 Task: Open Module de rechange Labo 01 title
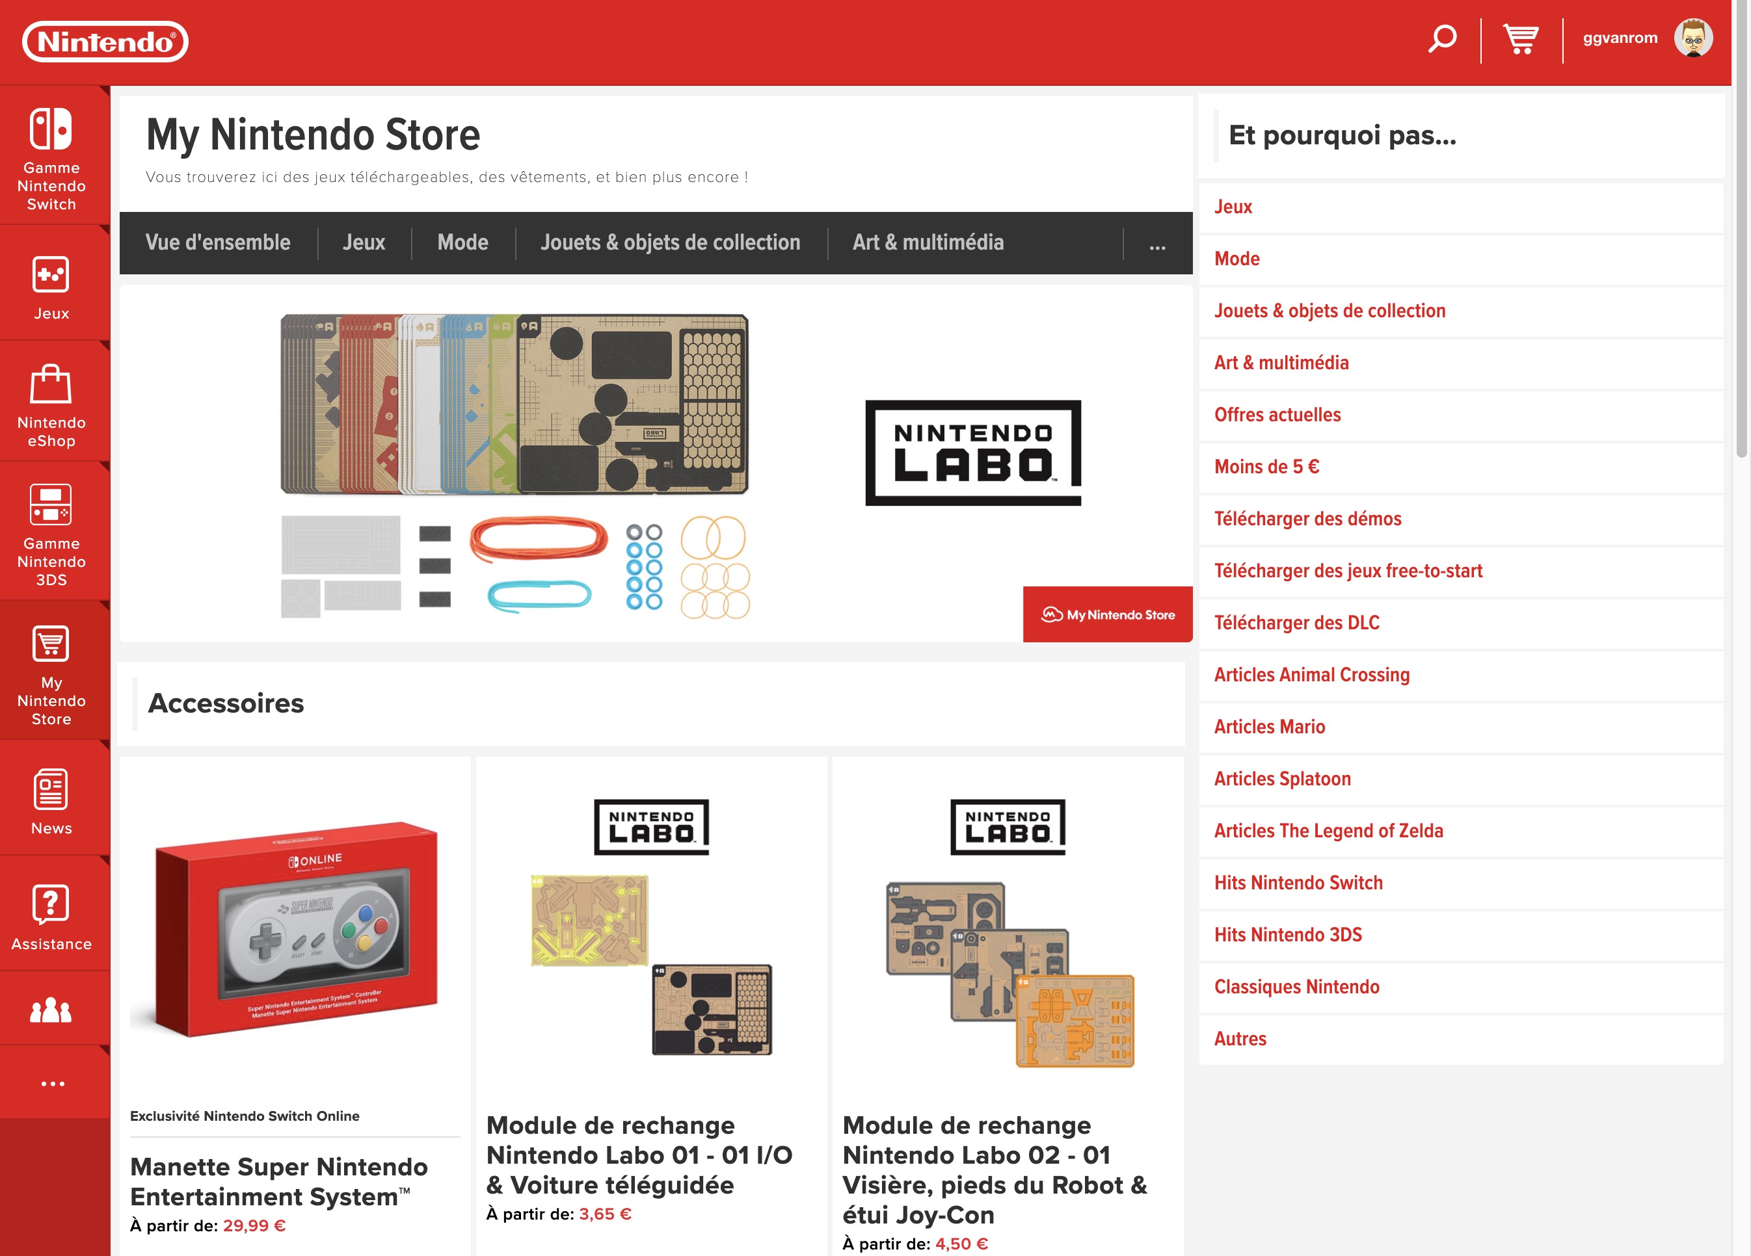639,1155
